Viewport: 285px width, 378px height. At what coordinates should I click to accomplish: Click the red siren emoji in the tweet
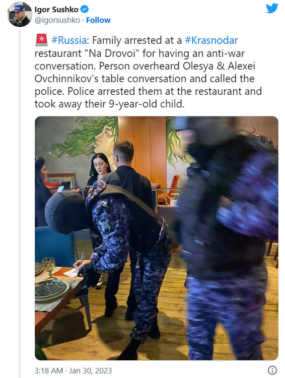pyautogui.click(x=42, y=40)
